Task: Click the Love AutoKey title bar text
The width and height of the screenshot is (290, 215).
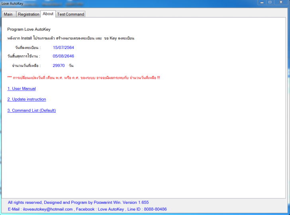Action: coord(12,4)
